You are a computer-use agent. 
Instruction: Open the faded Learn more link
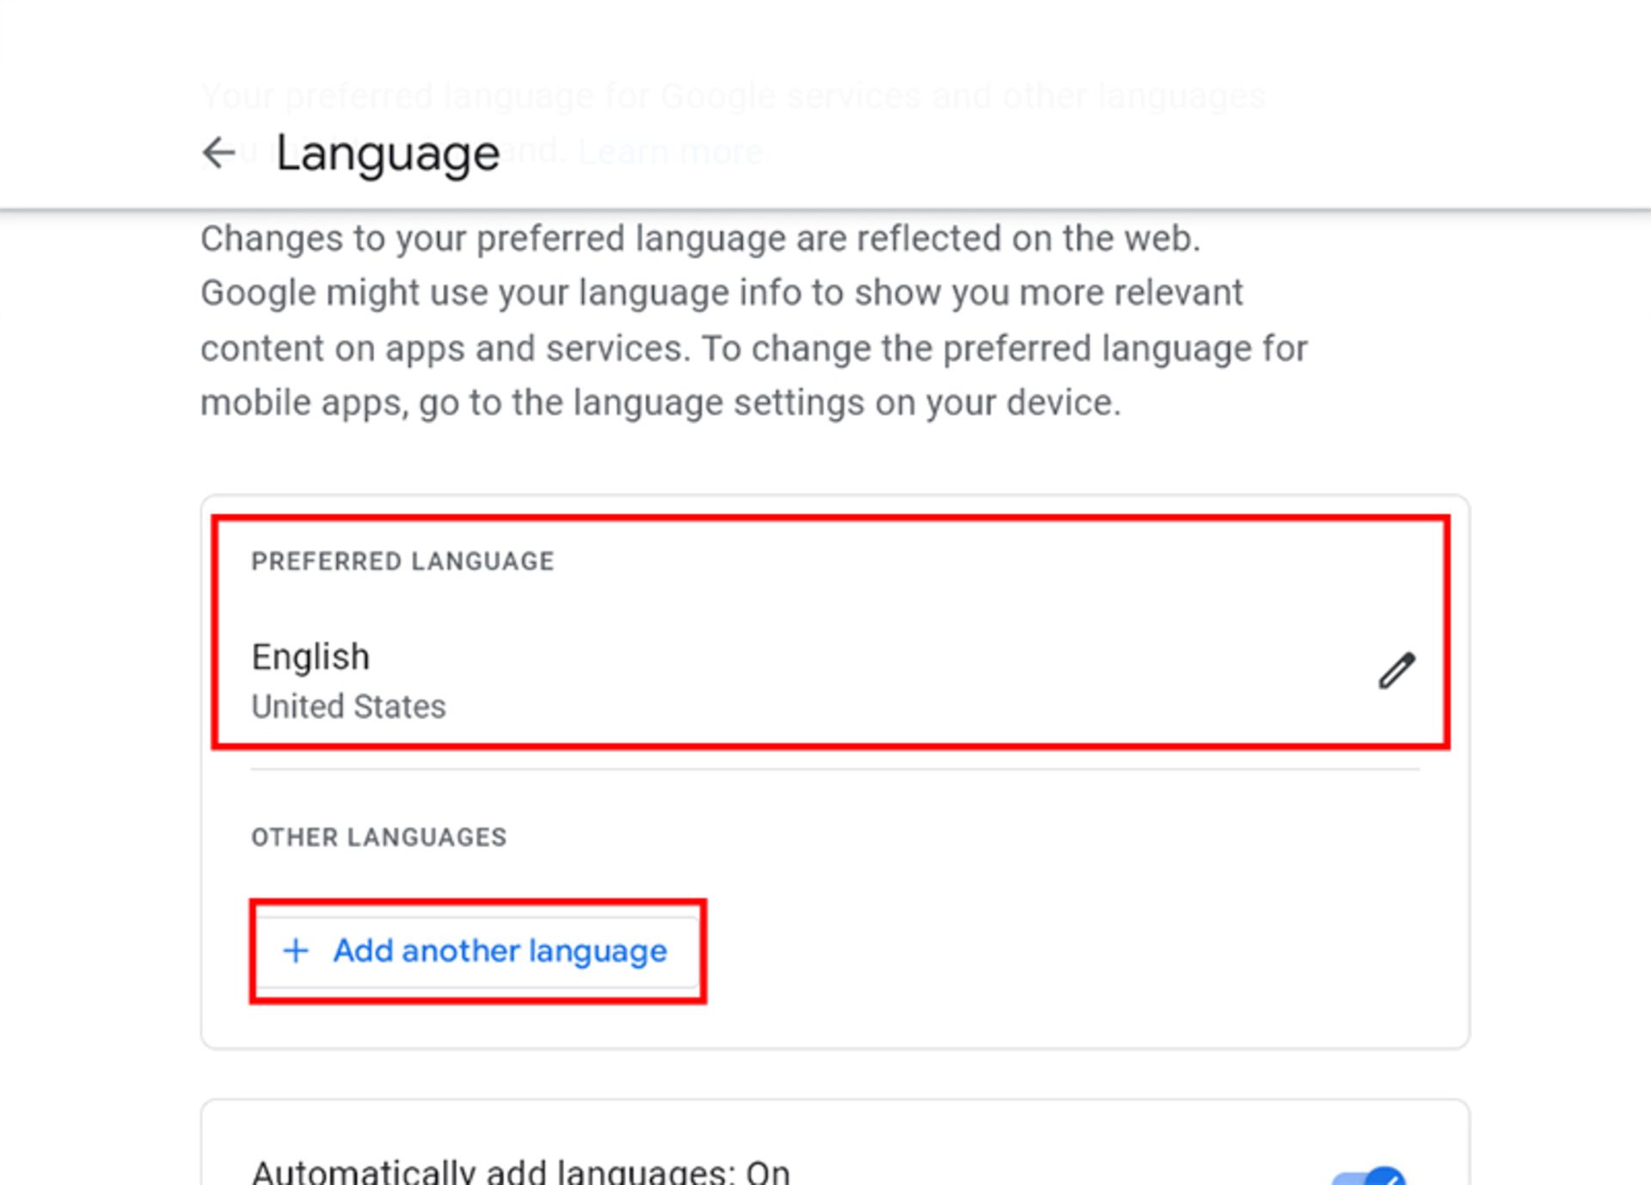click(670, 152)
